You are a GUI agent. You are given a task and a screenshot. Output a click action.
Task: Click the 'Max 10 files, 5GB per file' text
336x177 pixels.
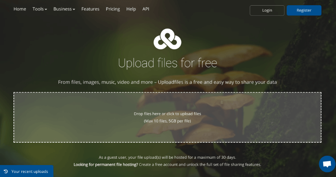(167, 121)
